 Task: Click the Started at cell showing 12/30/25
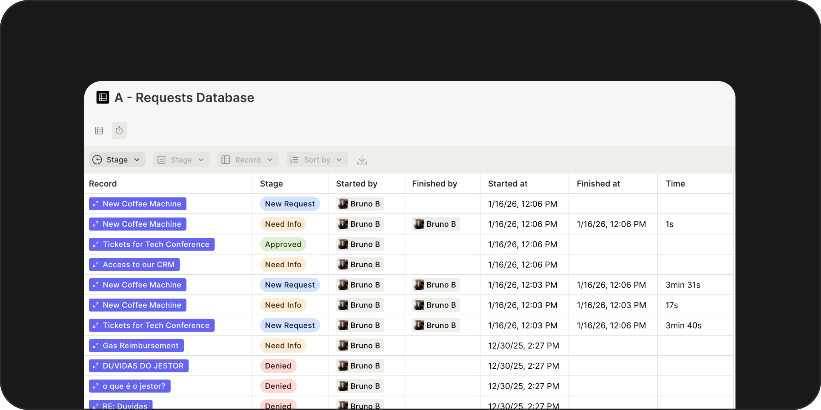coord(523,345)
